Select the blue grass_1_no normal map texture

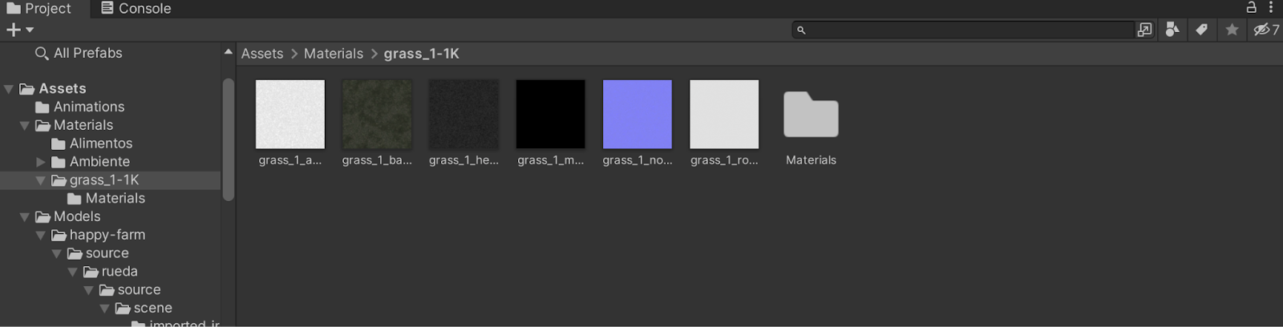click(x=637, y=115)
